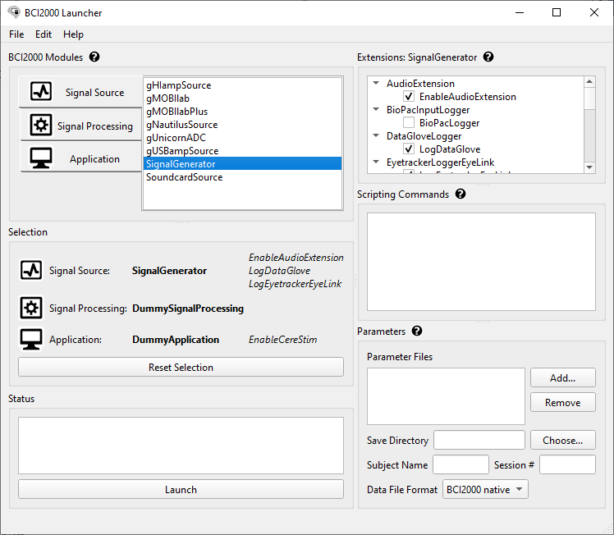Click LogEyetrackerEyeLink label in Selection
The height and width of the screenshot is (535, 614).
pyautogui.click(x=295, y=283)
